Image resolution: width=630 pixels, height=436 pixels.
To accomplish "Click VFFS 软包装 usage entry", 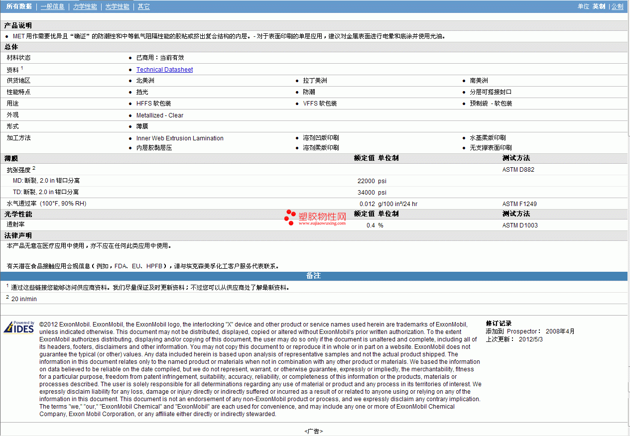I will (320, 104).
